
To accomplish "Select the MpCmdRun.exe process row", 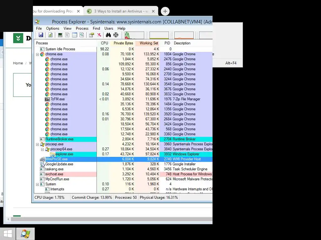I will 124,179.
